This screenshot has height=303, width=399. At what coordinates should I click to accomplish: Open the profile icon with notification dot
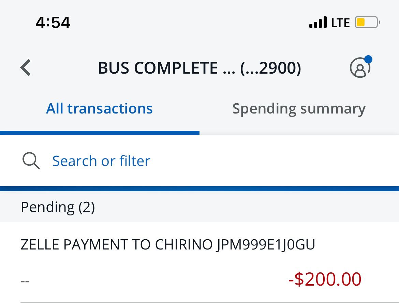pos(360,67)
